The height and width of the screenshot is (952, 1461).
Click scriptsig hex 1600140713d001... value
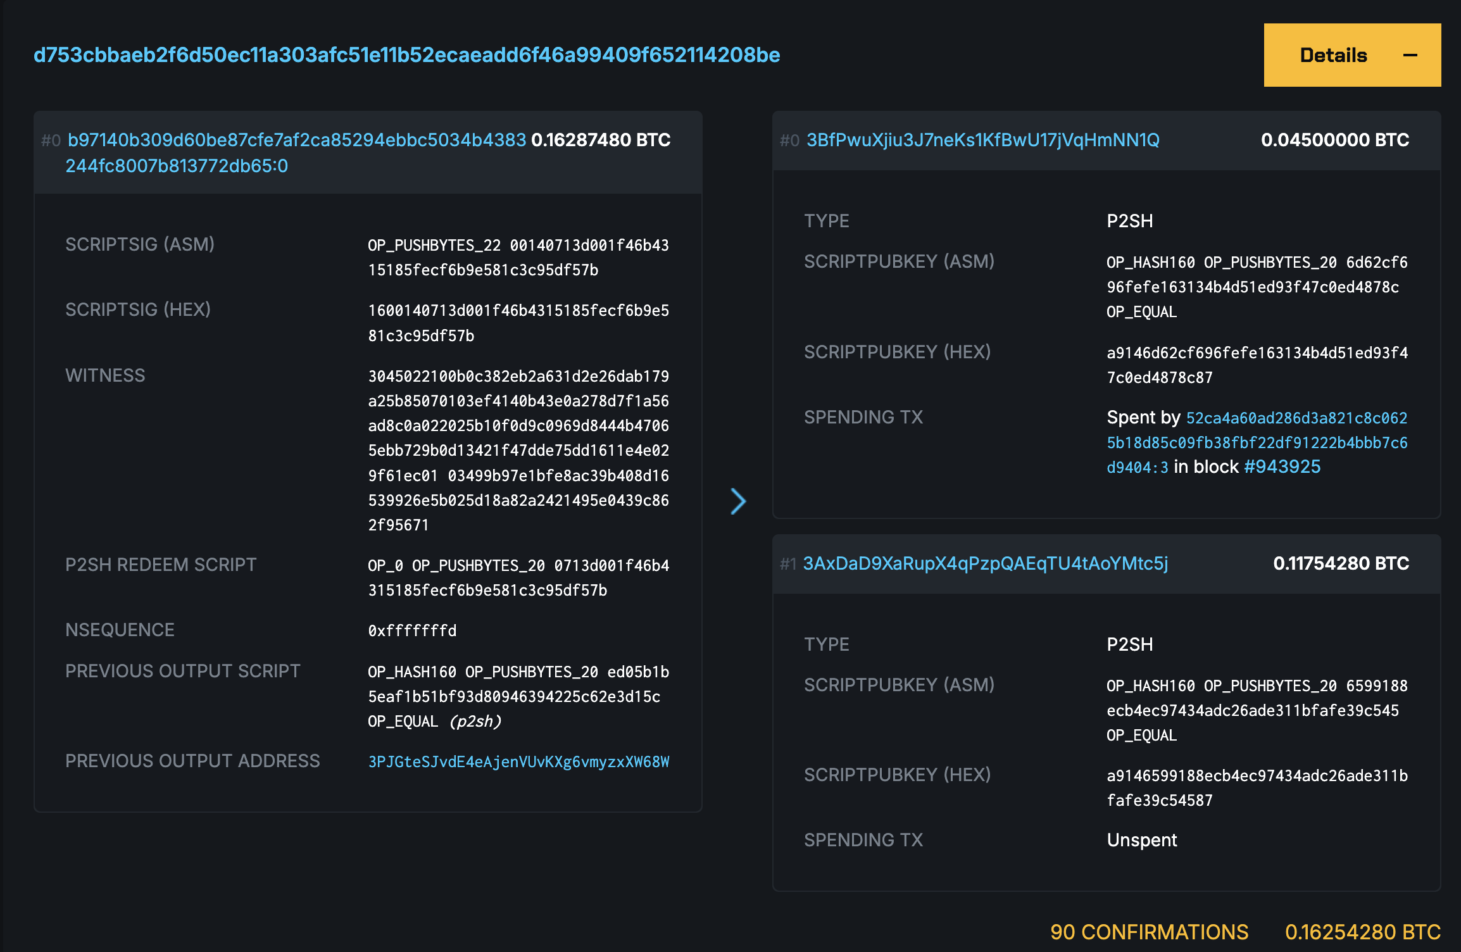518,323
